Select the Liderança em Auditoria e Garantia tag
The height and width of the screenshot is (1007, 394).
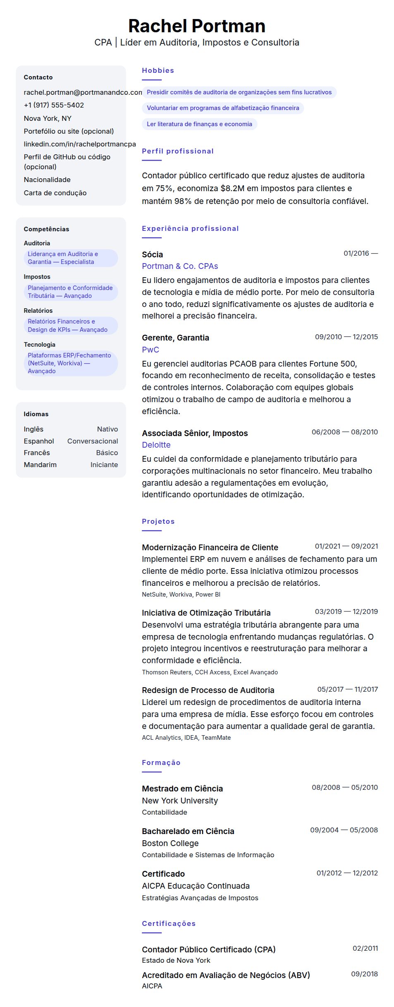[x=71, y=258]
